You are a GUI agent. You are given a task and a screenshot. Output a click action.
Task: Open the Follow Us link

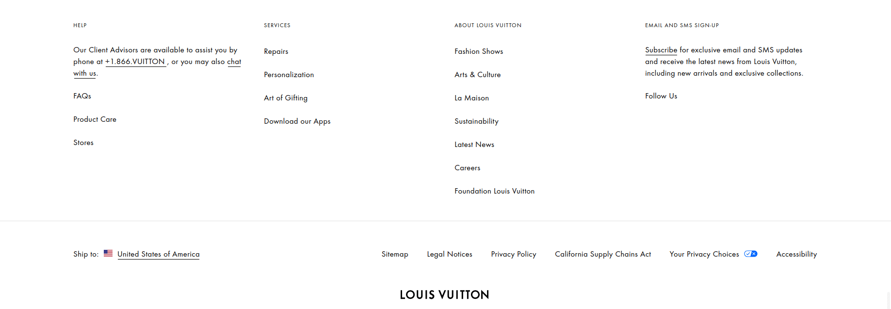click(661, 96)
